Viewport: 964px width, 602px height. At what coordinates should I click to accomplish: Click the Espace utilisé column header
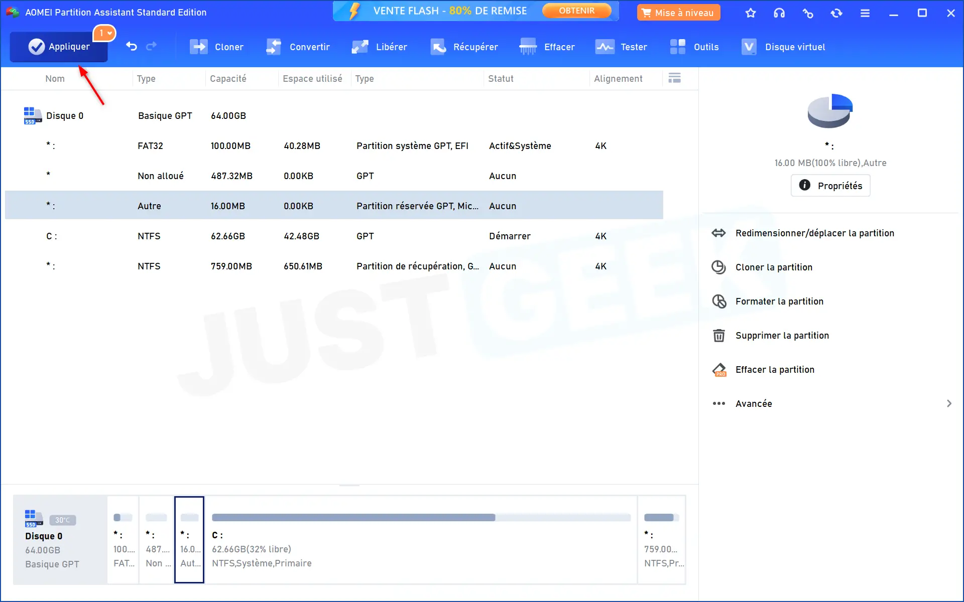(312, 79)
